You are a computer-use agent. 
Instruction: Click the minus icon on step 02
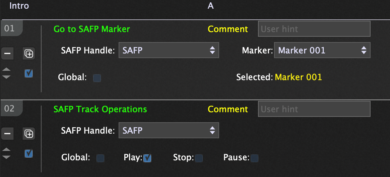pyautogui.click(x=7, y=134)
